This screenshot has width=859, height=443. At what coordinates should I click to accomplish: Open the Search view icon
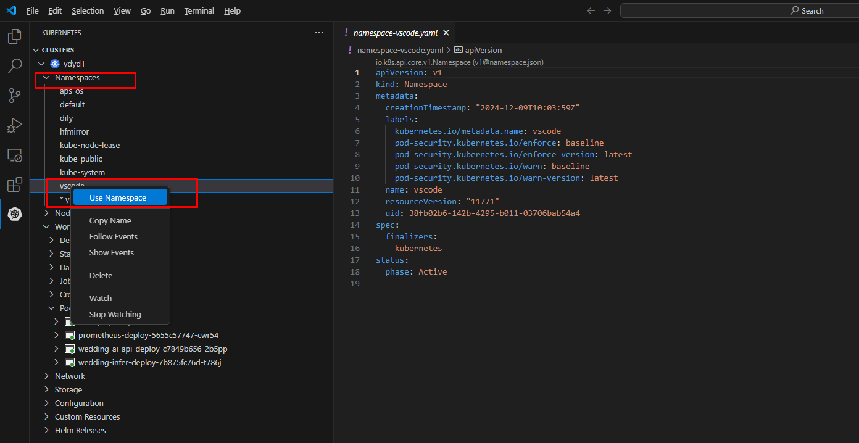(x=14, y=66)
